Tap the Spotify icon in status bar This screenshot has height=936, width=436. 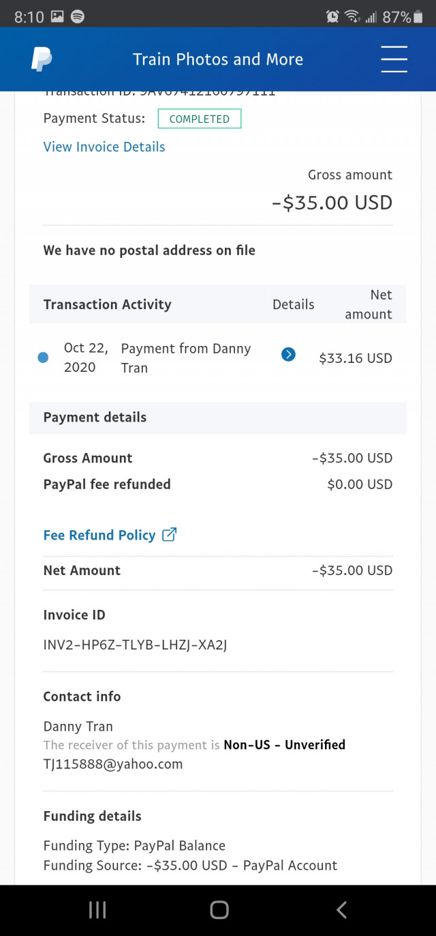78,16
